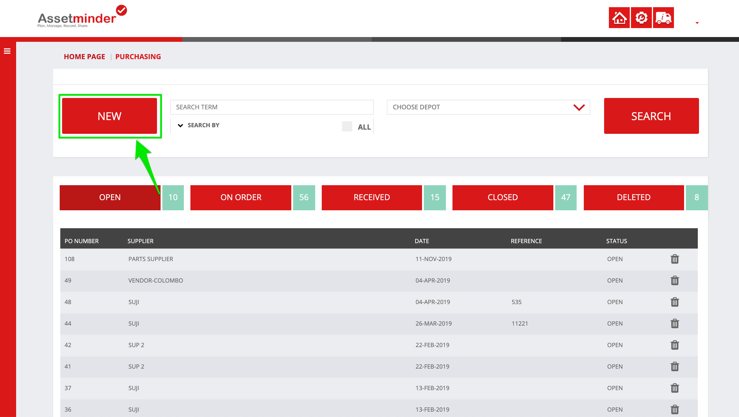
Task: Open the maintenance gear wrench icon
Action: click(641, 18)
